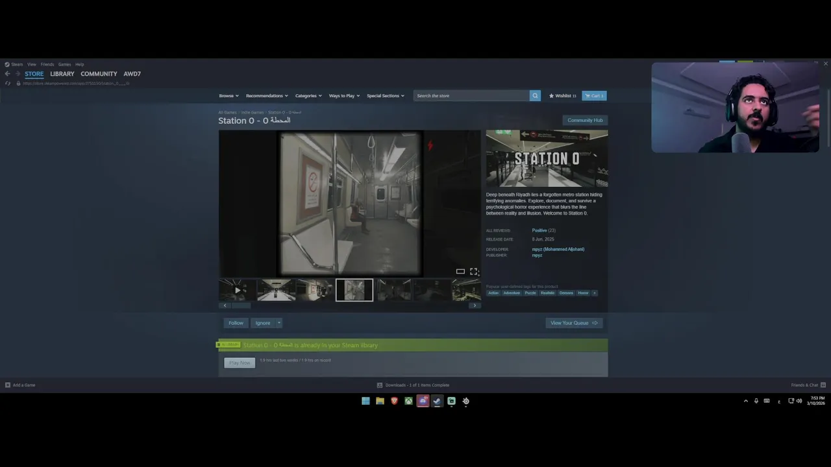This screenshot has height=467, width=831.
Task: Click the thumbnail strip scrollbar handle
Action: pos(241,305)
